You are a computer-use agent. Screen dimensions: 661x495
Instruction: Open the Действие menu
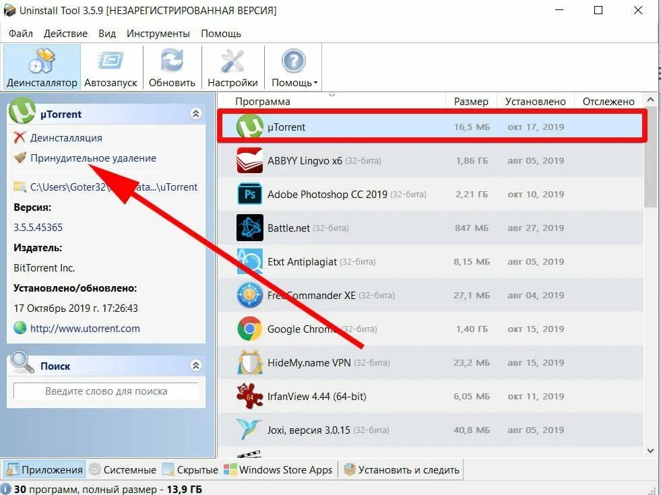66,33
